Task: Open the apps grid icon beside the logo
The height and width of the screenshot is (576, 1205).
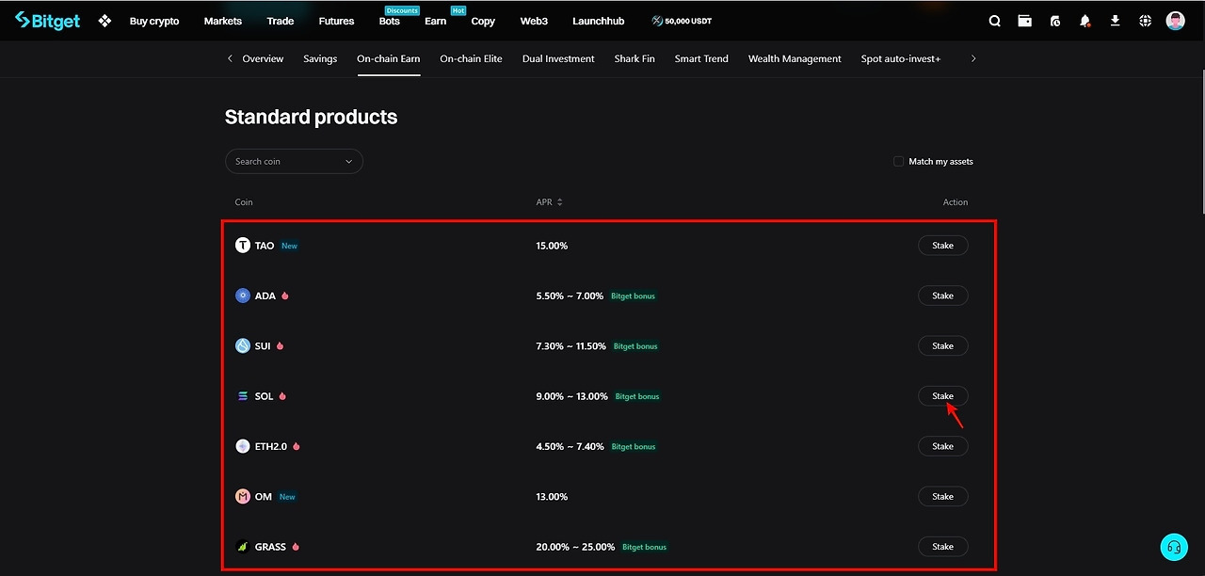Action: click(104, 21)
